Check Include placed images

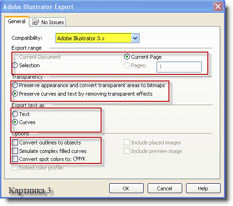pyautogui.click(x=127, y=143)
